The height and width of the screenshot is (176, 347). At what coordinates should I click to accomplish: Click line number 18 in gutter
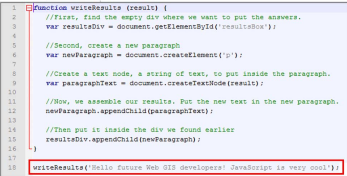click(12, 168)
